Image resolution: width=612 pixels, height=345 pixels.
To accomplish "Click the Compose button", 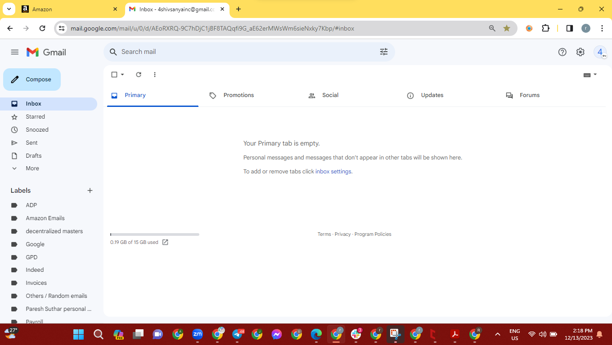I will click(32, 80).
